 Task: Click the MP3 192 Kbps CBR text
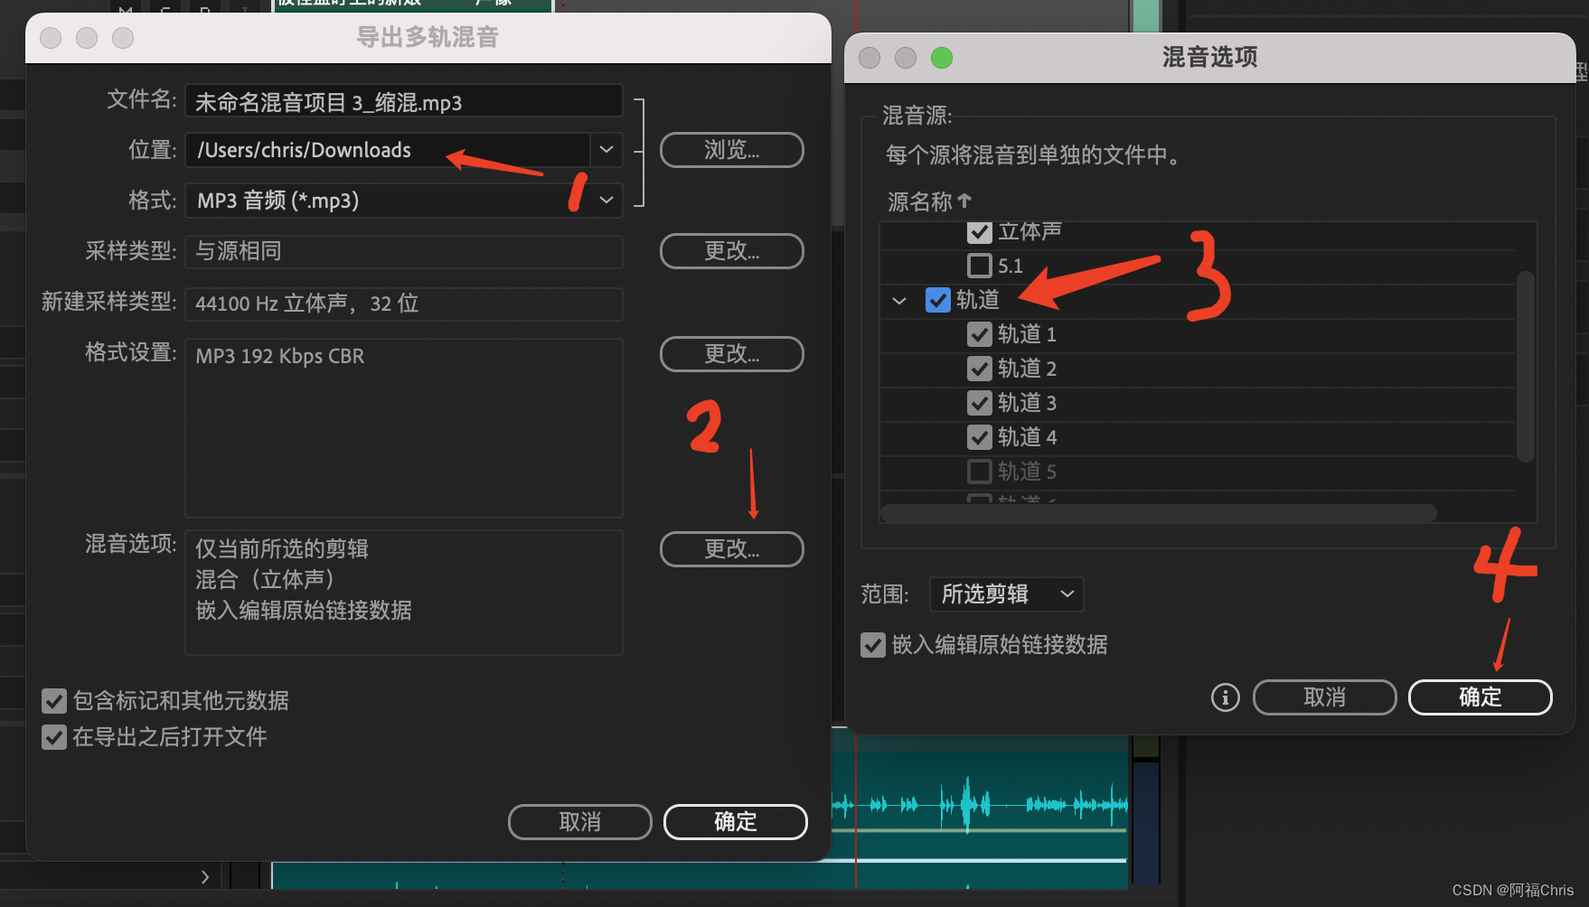(x=280, y=356)
